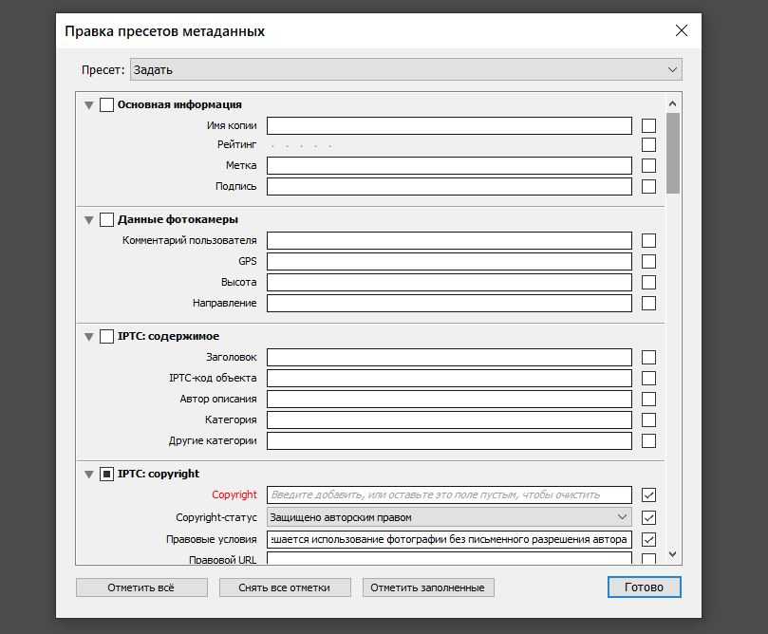The image size is (768, 634).
Task: Click the Другие категории input field
Action: click(449, 440)
